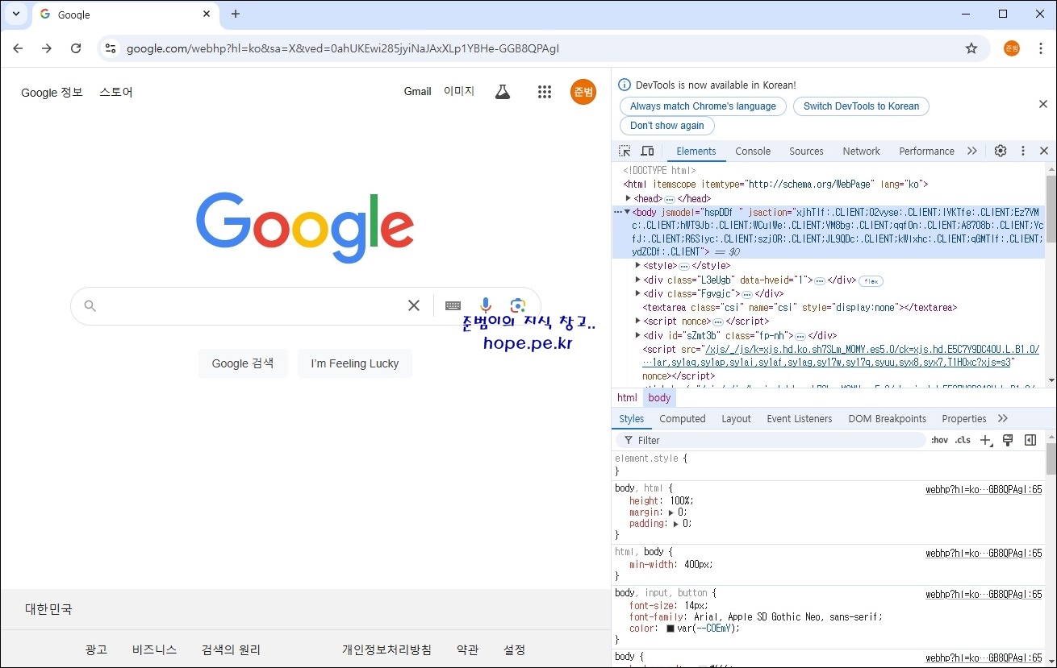The width and height of the screenshot is (1057, 668).
Task: Click the browser forward arrow
Action: click(47, 48)
